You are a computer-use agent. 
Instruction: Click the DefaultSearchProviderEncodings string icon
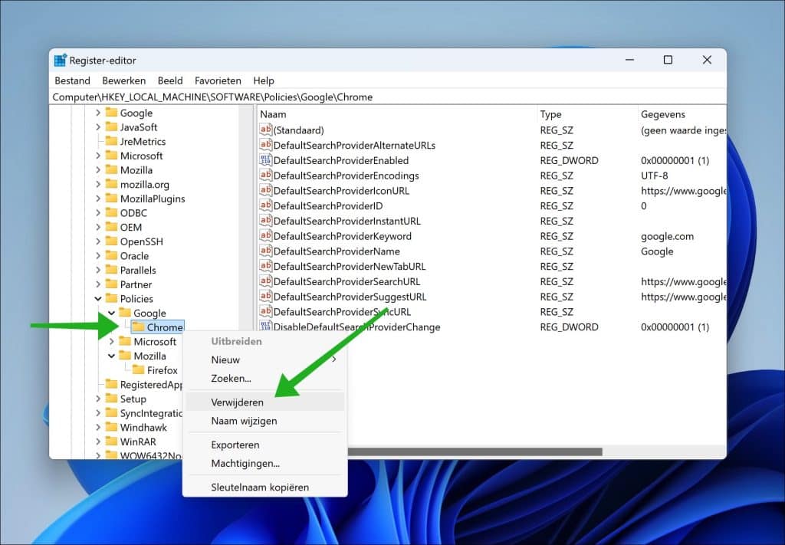(265, 176)
